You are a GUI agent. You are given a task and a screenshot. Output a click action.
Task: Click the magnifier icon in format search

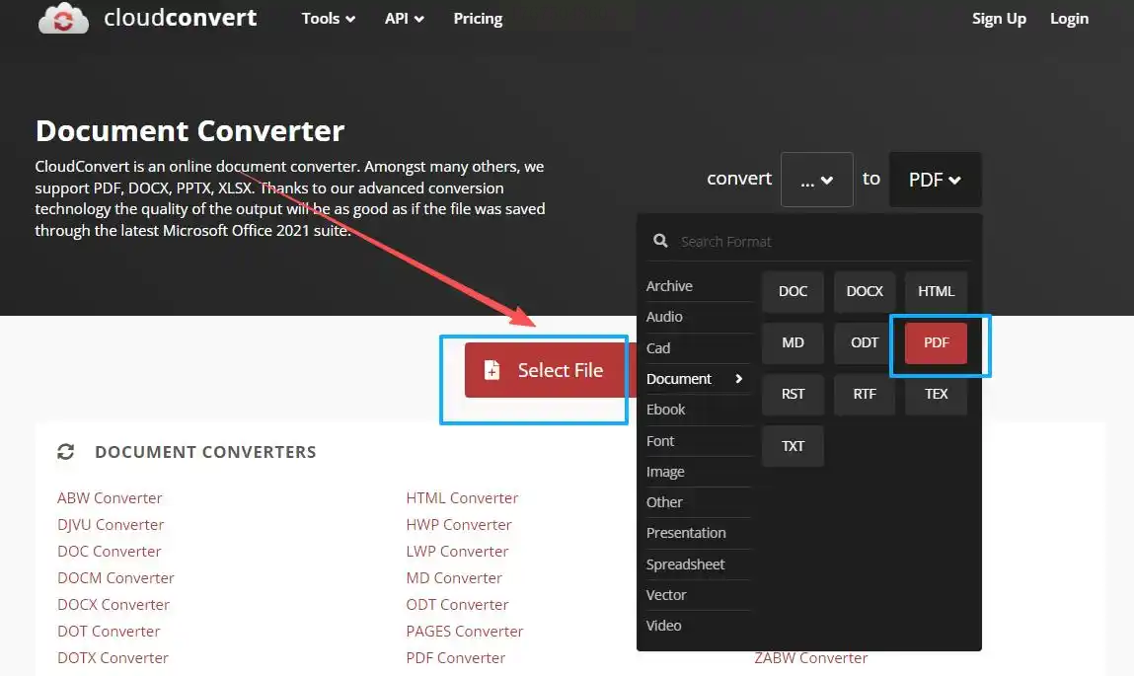tap(660, 241)
